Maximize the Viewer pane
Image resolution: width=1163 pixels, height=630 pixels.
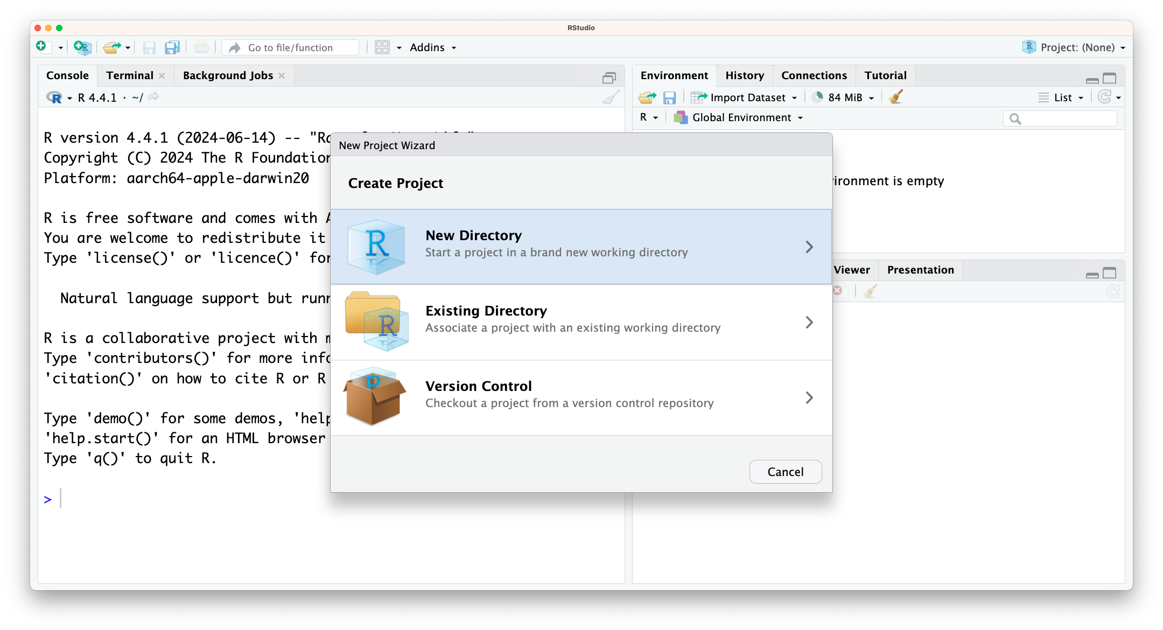[1110, 273]
